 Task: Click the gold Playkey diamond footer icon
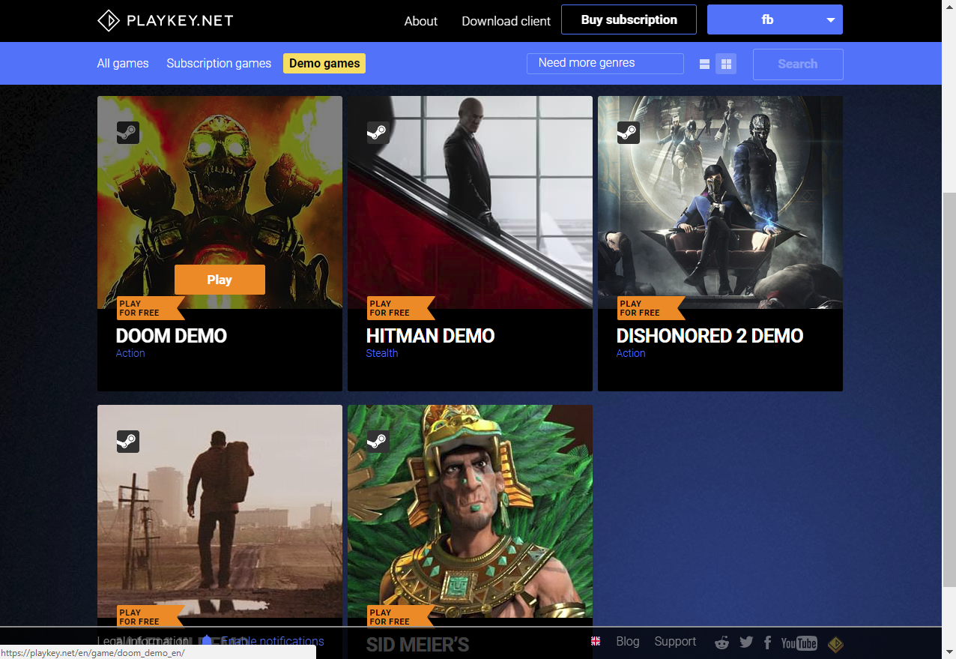835,643
